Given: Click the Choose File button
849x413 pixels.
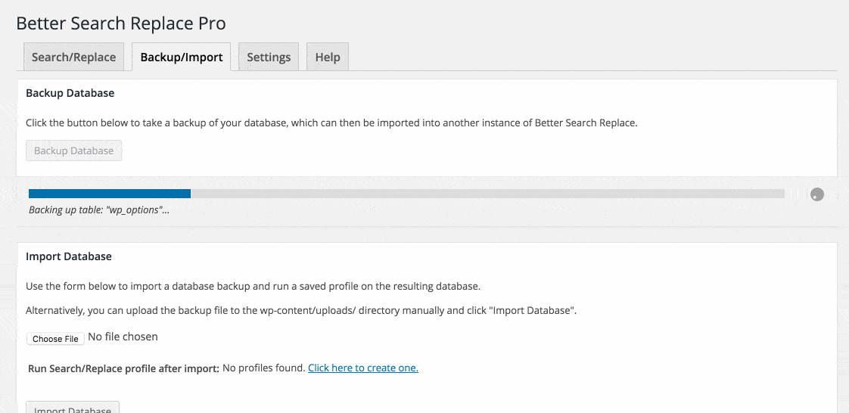Looking at the screenshot, I should [56, 339].
